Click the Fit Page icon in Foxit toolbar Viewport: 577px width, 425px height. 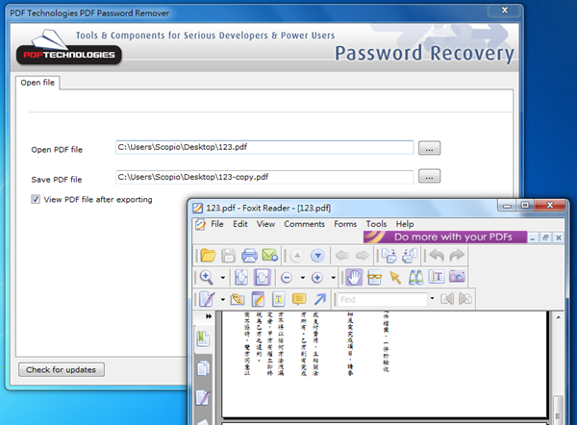coord(241,278)
